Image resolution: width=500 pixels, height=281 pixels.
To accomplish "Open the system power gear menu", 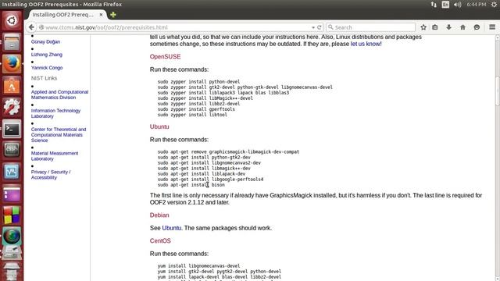I will tap(494, 5).
